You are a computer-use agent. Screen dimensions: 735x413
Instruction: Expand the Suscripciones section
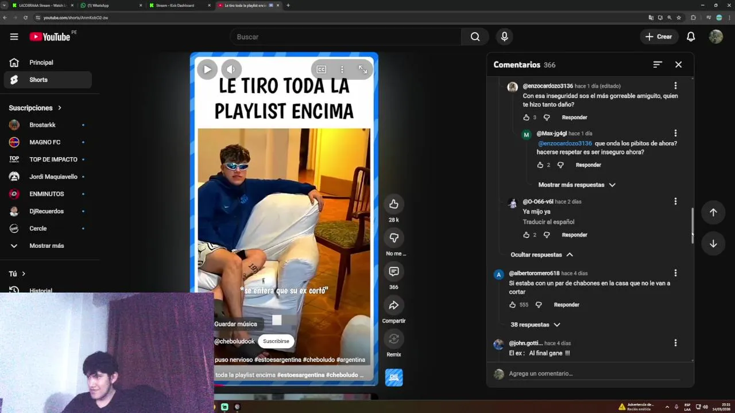35,108
